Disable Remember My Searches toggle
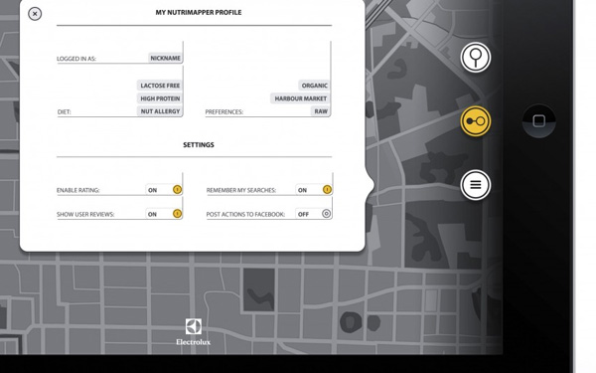This screenshot has width=596, height=373. pyautogui.click(x=314, y=190)
